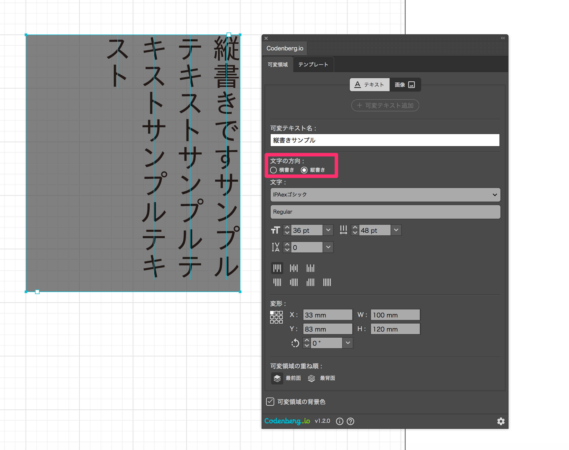Viewport: 569px width, 450px height.
Task: Select the Codenberg.io panel title tab
Action: pos(285,48)
